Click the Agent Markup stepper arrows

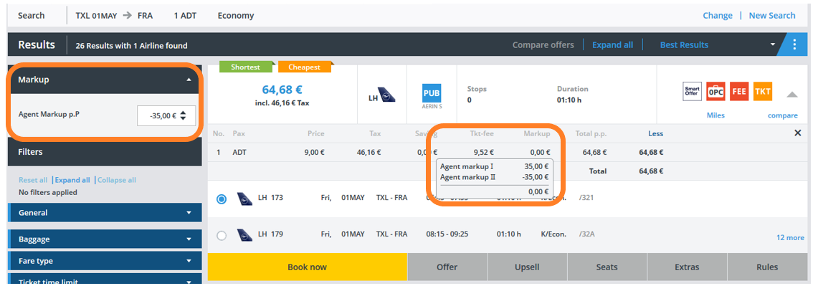click(x=184, y=115)
